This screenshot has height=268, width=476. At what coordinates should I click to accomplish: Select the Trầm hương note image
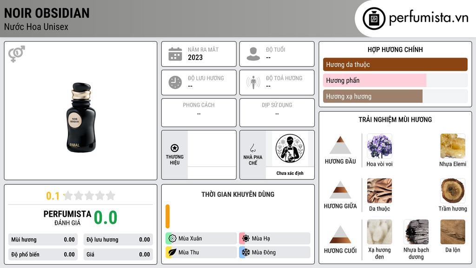pyautogui.click(x=453, y=191)
